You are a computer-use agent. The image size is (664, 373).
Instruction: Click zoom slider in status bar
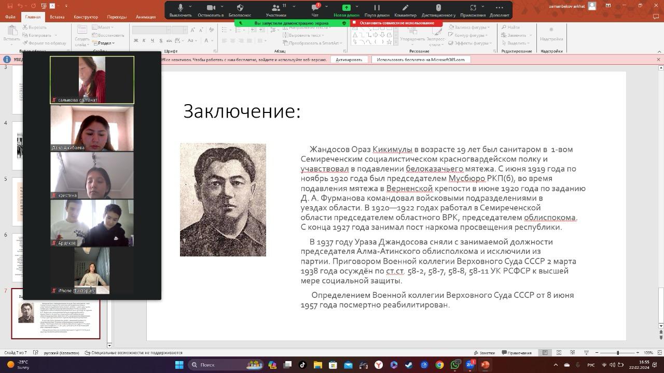tap(617, 353)
